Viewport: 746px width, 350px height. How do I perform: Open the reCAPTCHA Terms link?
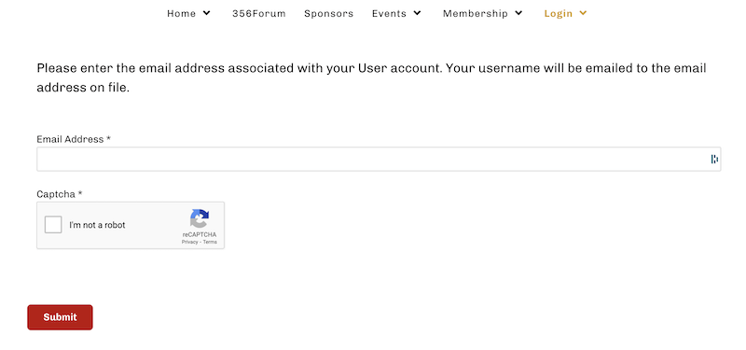point(210,242)
